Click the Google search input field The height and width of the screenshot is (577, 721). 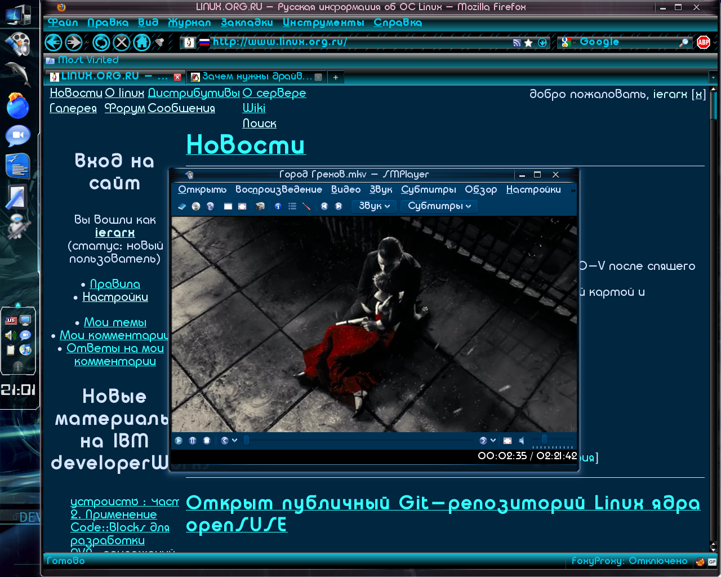[627, 42]
